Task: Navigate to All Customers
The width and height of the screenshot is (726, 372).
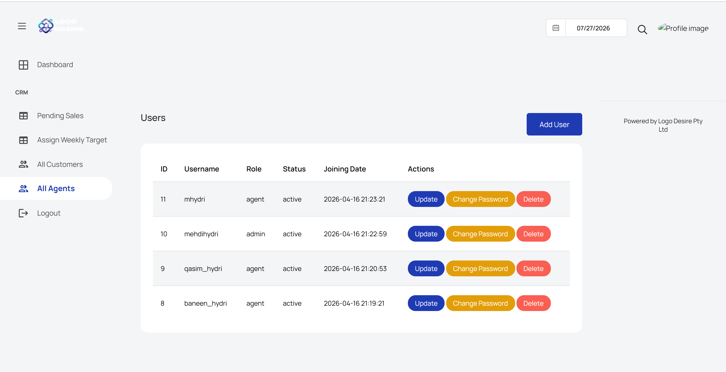Action: click(x=60, y=164)
